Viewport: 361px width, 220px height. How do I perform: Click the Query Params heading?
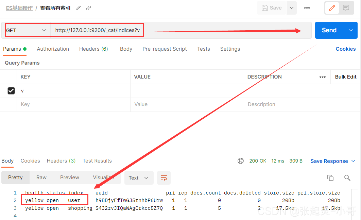pyautogui.click(x=22, y=63)
